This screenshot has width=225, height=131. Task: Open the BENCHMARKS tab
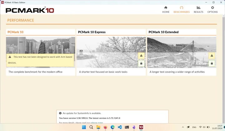(182, 10)
